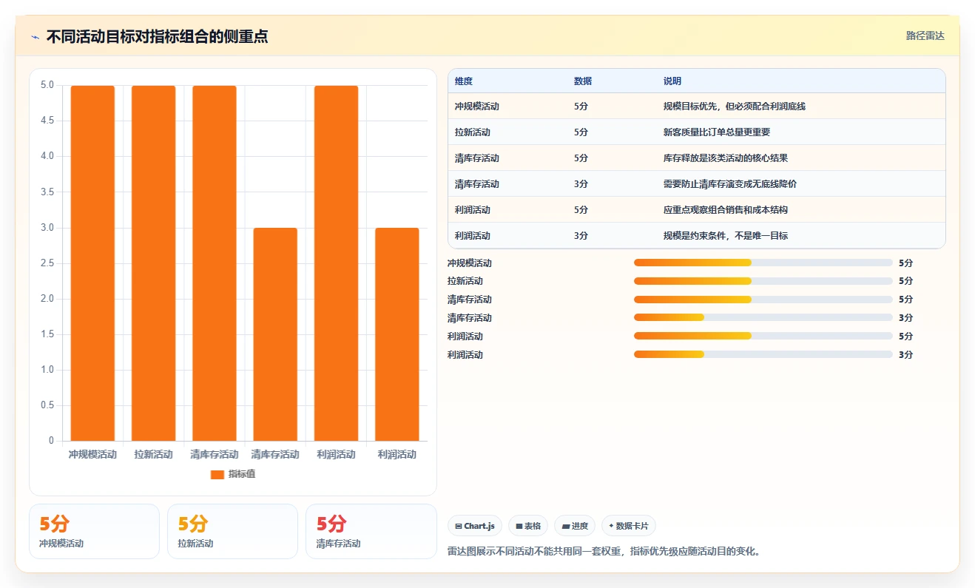
Task: Click the 进度 chip
Action: 575,526
